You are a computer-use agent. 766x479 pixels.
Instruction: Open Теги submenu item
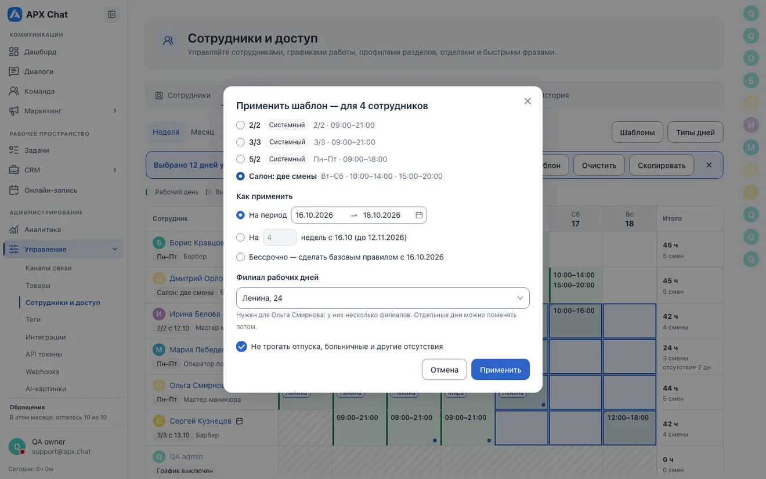pyautogui.click(x=33, y=320)
